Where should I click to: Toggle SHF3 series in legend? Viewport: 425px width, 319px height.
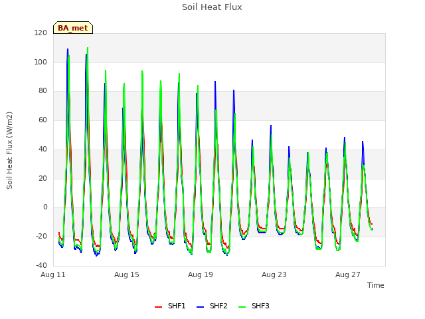[254, 306]
